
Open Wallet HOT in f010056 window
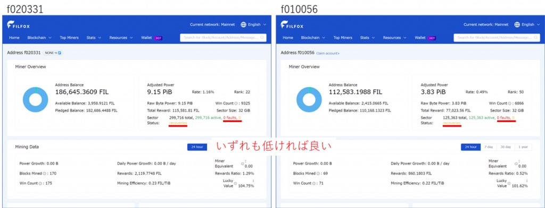click(x=425, y=38)
